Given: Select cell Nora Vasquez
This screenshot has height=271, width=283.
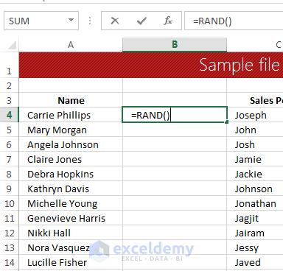Looking at the screenshot, I should (x=71, y=247).
